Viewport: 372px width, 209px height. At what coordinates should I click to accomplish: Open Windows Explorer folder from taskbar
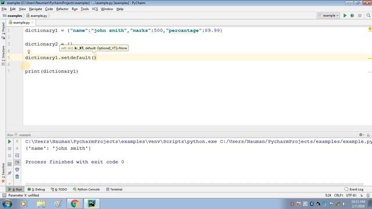pos(41,204)
